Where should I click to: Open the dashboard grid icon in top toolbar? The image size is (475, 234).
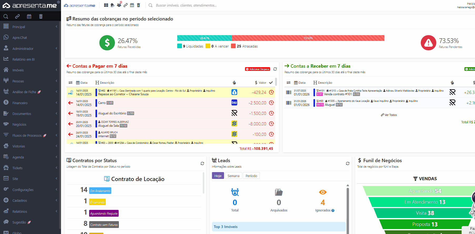point(106,5)
